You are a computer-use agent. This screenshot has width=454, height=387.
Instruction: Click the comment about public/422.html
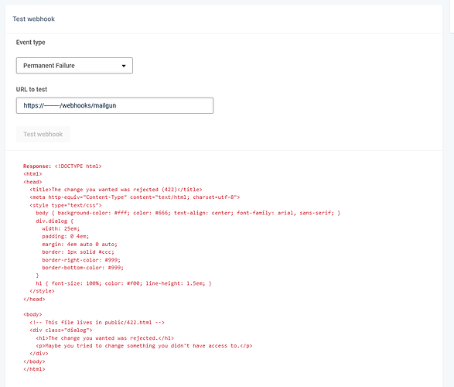(97, 323)
